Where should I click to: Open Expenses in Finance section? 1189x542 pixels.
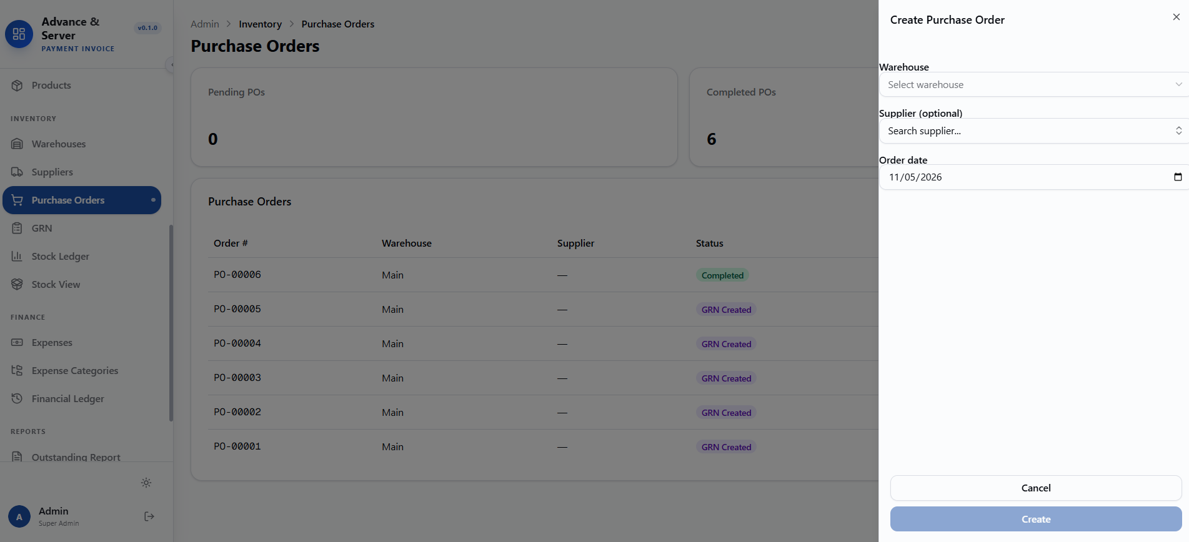82,343
